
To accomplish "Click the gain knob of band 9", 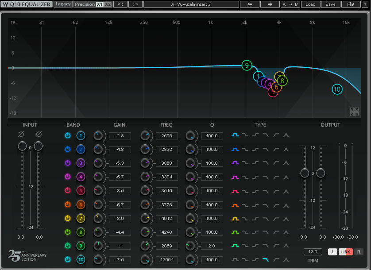I will point(98,246).
